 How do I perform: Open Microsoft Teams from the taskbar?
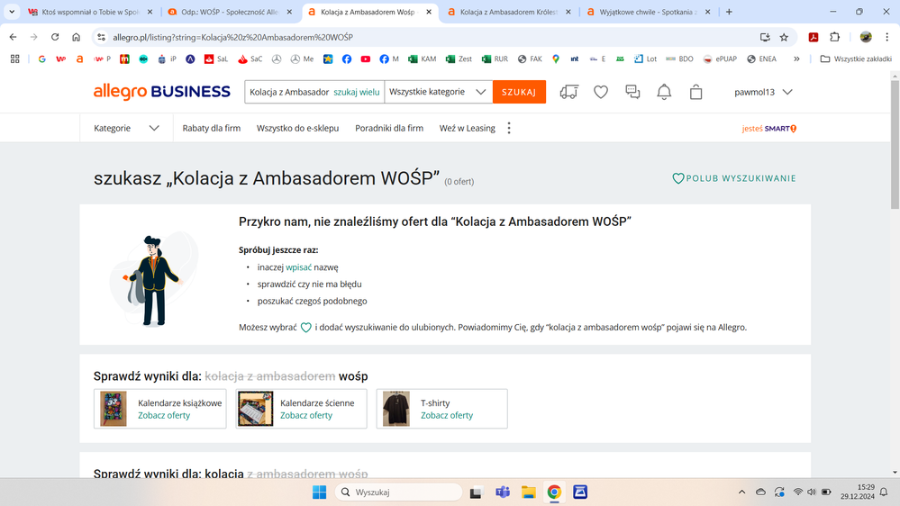point(503,492)
